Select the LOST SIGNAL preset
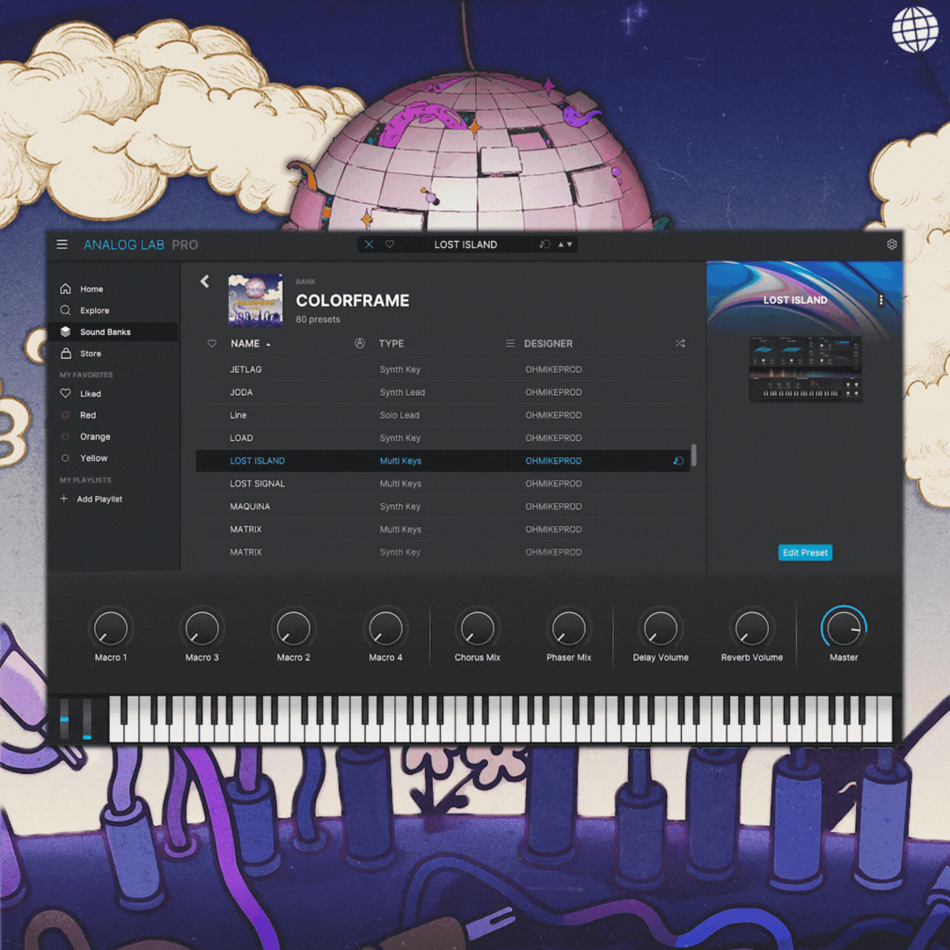This screenshot has height=950, width=950. 258,484
